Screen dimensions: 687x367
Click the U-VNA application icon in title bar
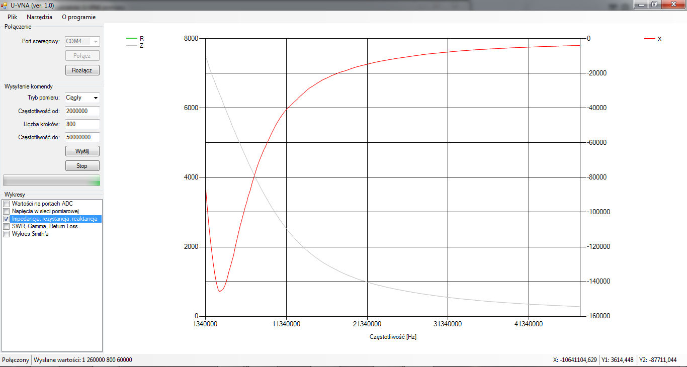tap(4, 4)
